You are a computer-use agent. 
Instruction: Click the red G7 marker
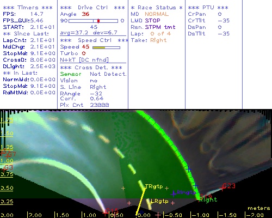click(10, 155)
